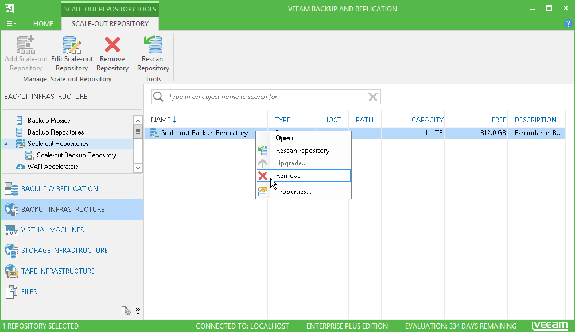Click the 1.1 TB capacity cell
Image resolution: width=575 pixels, height=332 pixels.
434,133
